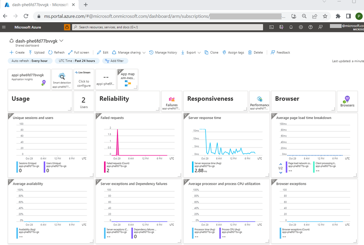Open Server exceptions and Dependency failures chart
The height and width of the screenshot is (245, 364).
[x=138, y=211]
